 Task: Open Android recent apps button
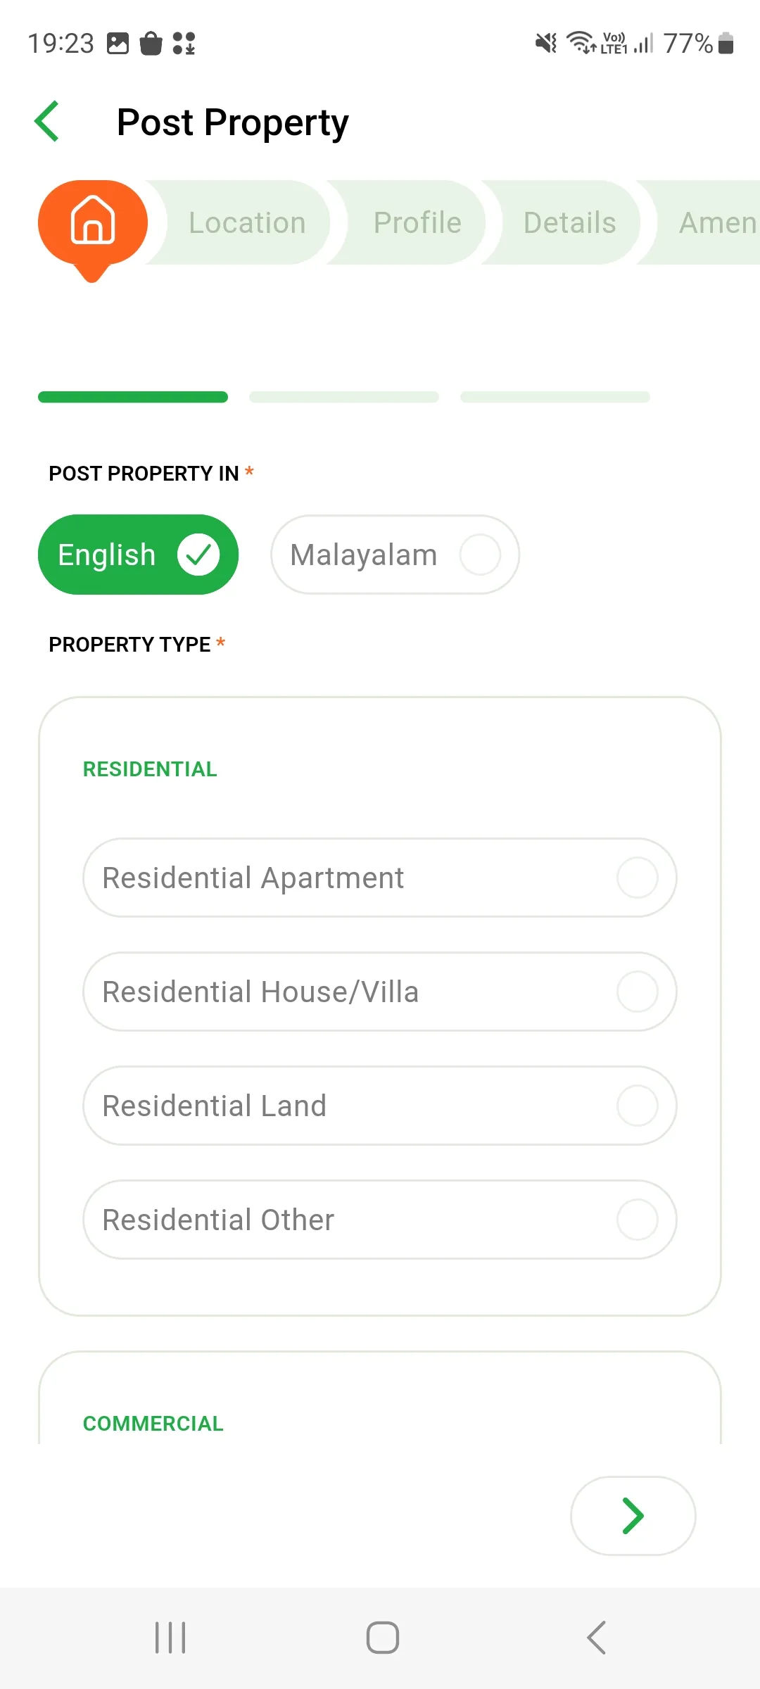coord(170,1638)
